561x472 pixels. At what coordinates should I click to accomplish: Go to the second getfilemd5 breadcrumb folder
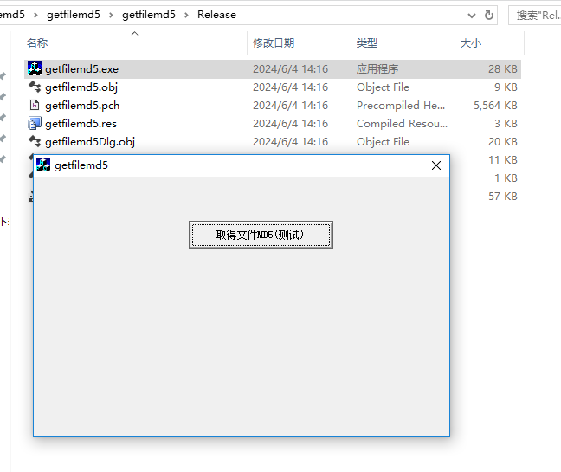148,15
